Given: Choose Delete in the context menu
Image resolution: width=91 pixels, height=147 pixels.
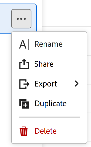Looking at the screenshot, I should coord(49,131).
